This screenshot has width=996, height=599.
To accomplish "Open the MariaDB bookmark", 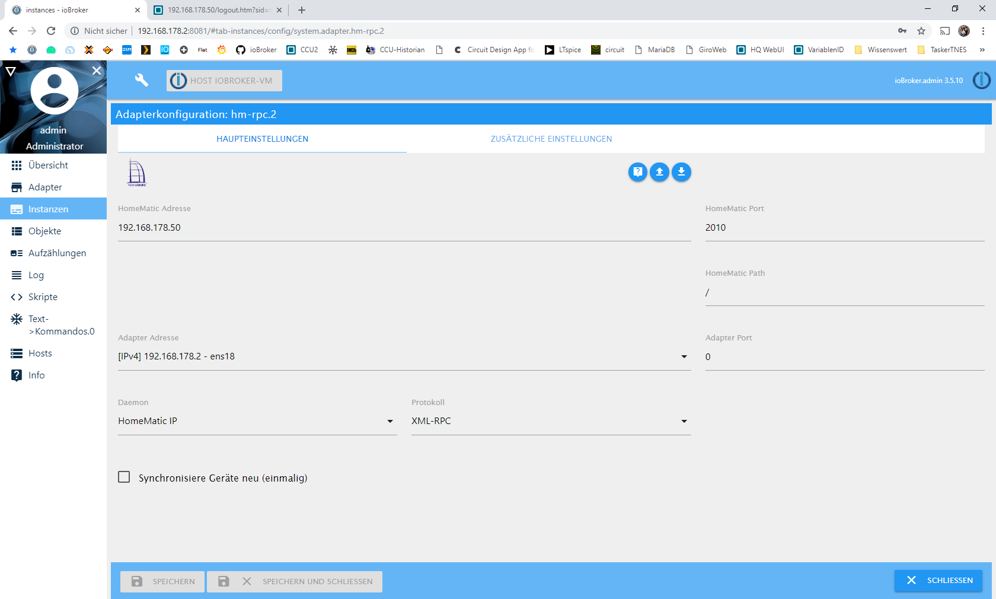I will tap(655, 50).
